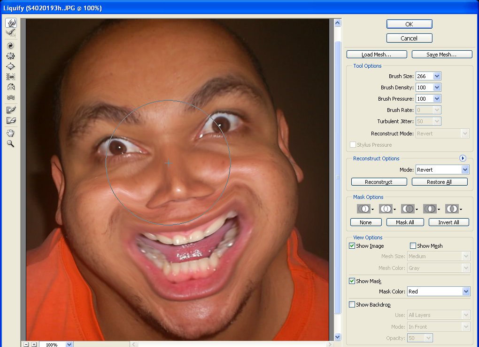Select the Pucker tool
The width and height of the screenshot is (479, 347).
click(11, 56)
